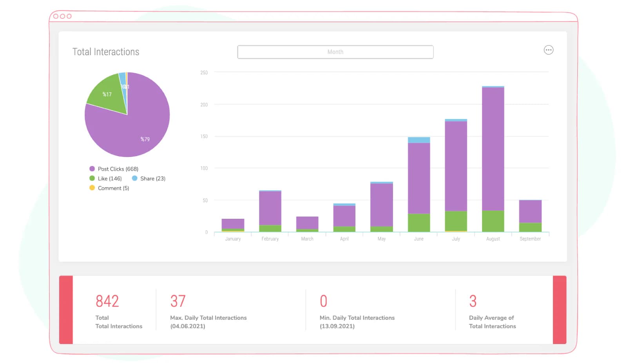Click the March bar in chart

pyautogui.click(x=307, y=224)
